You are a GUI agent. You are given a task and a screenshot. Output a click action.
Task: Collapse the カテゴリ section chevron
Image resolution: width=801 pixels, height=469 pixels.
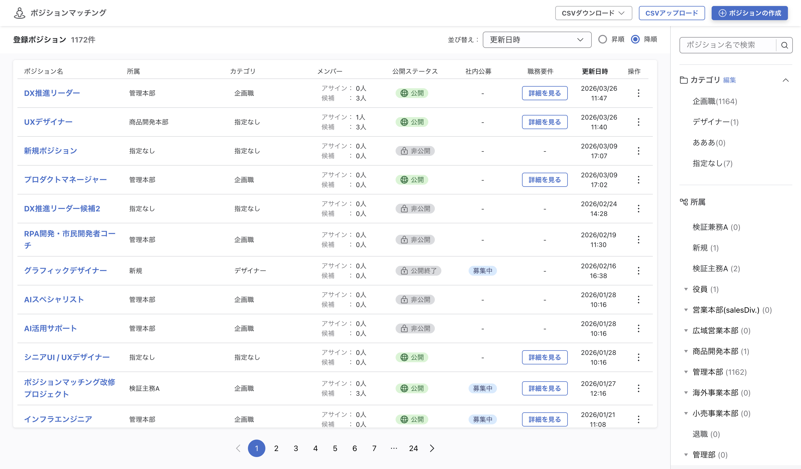point(785,80)
